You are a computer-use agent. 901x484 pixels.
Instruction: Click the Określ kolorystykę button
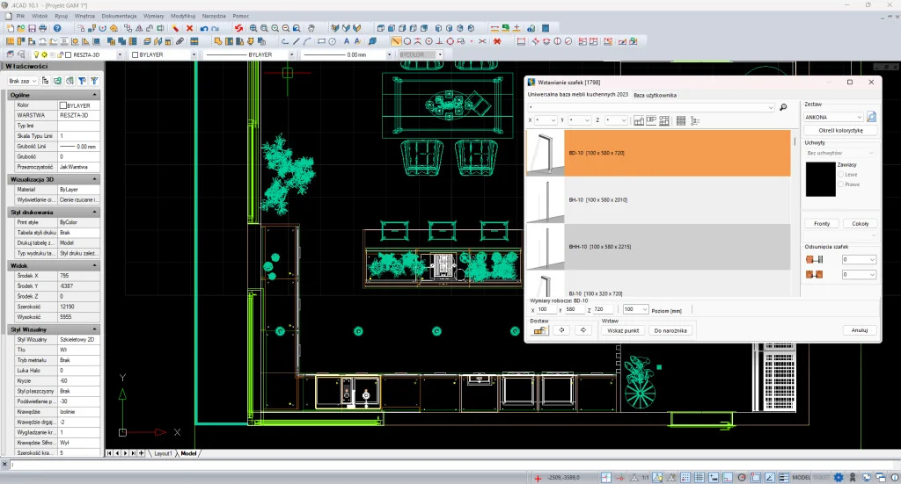pyautogui.click(x=840, y=130)
